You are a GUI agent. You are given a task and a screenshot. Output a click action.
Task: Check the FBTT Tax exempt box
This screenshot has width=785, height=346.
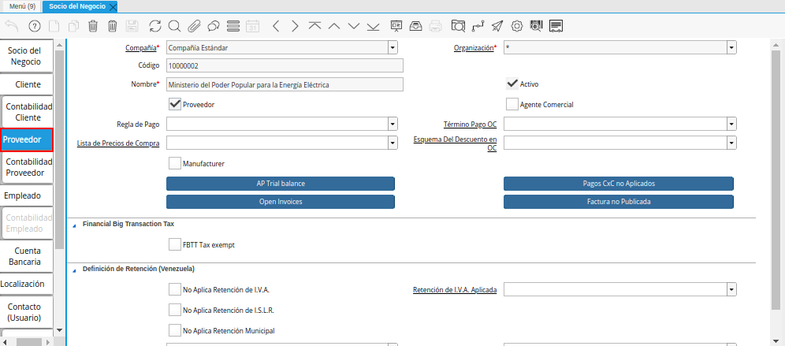(175, 244)
